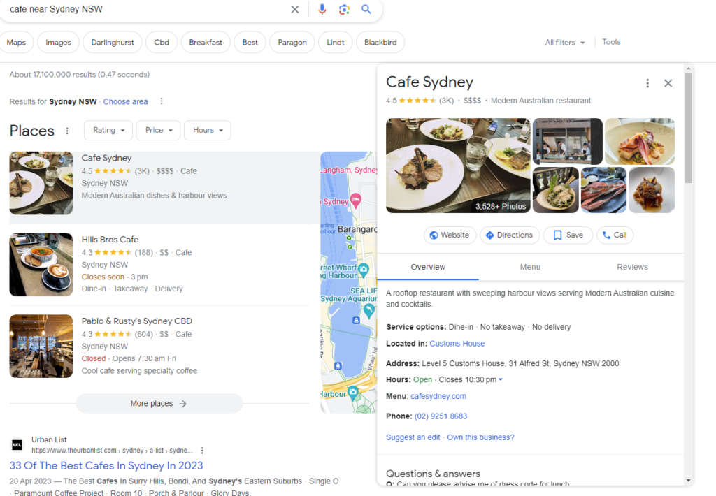Click the Hills Bros Cafe thumbnail
The image size is (716, 496).
pyautogui.click(x=41, y=265)
